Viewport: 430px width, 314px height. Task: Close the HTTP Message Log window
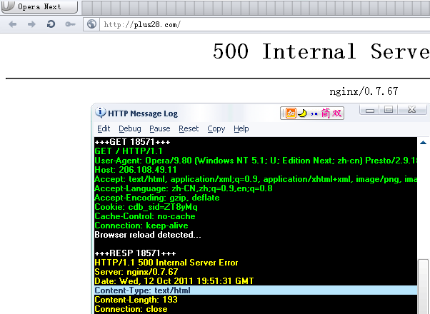412,110
